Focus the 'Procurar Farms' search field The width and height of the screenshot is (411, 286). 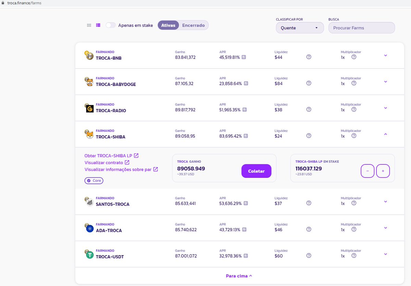362,28
